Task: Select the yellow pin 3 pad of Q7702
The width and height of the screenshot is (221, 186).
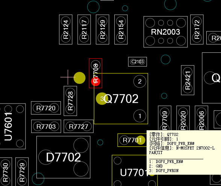Action: [102, 99]
